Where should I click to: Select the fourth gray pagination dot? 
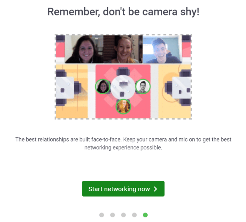[x=134, y=215]
